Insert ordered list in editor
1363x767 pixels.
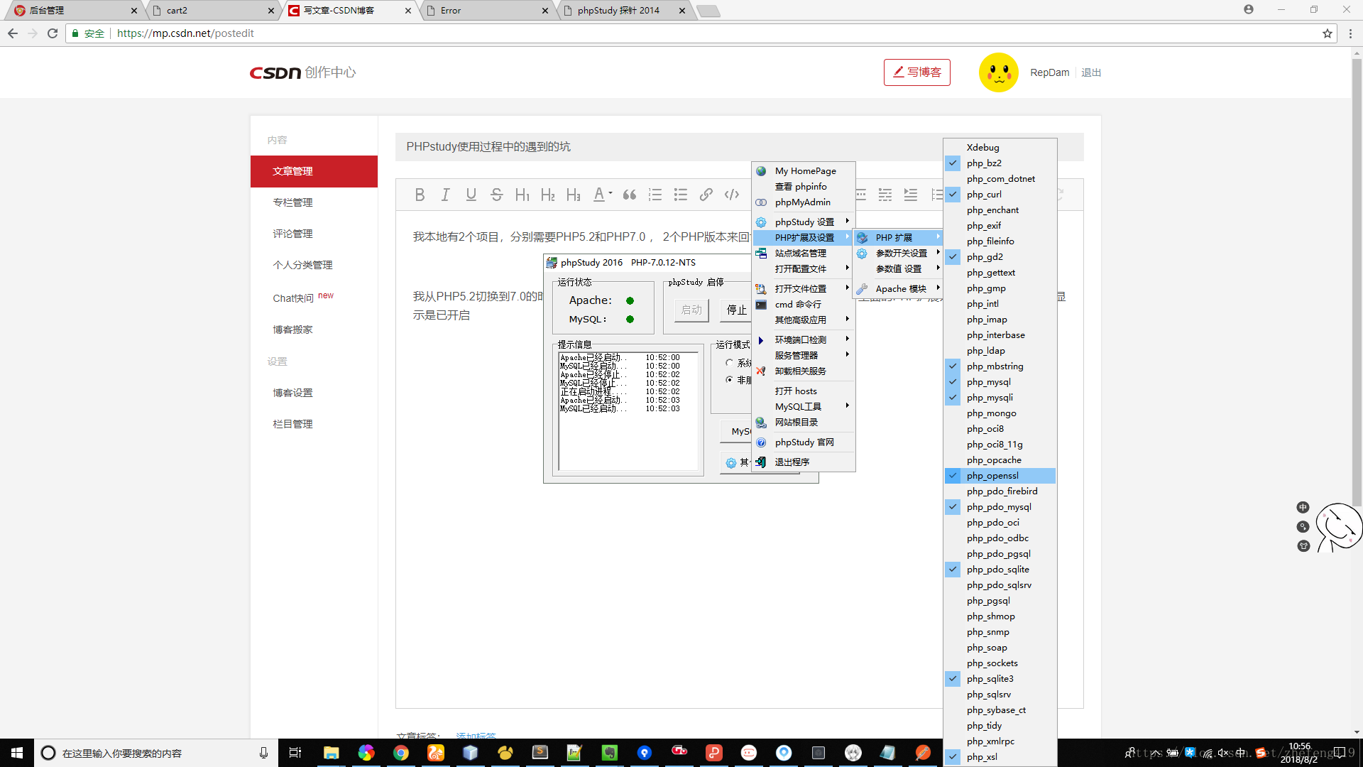655,195
